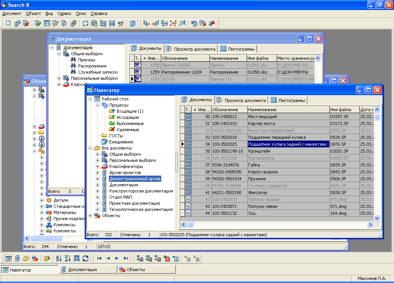Open the Сервис menu

pyautogui.click(x=64, y=13)
